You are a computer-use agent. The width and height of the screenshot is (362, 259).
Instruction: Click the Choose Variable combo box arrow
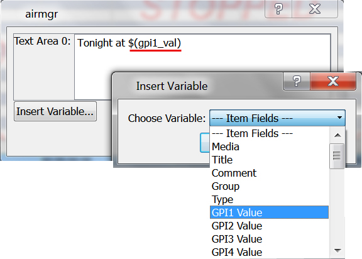click(339, 118)
